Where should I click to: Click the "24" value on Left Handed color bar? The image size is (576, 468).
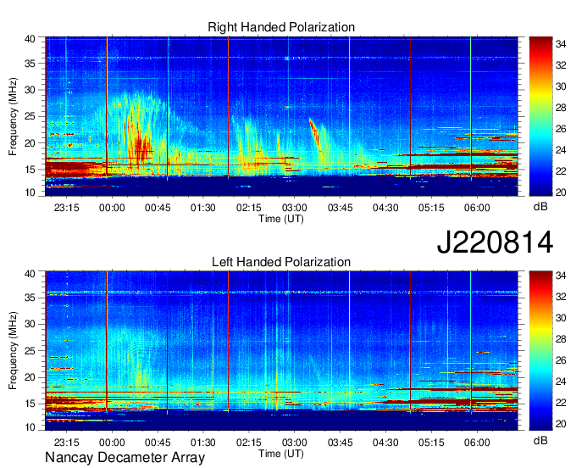[561, 382]
